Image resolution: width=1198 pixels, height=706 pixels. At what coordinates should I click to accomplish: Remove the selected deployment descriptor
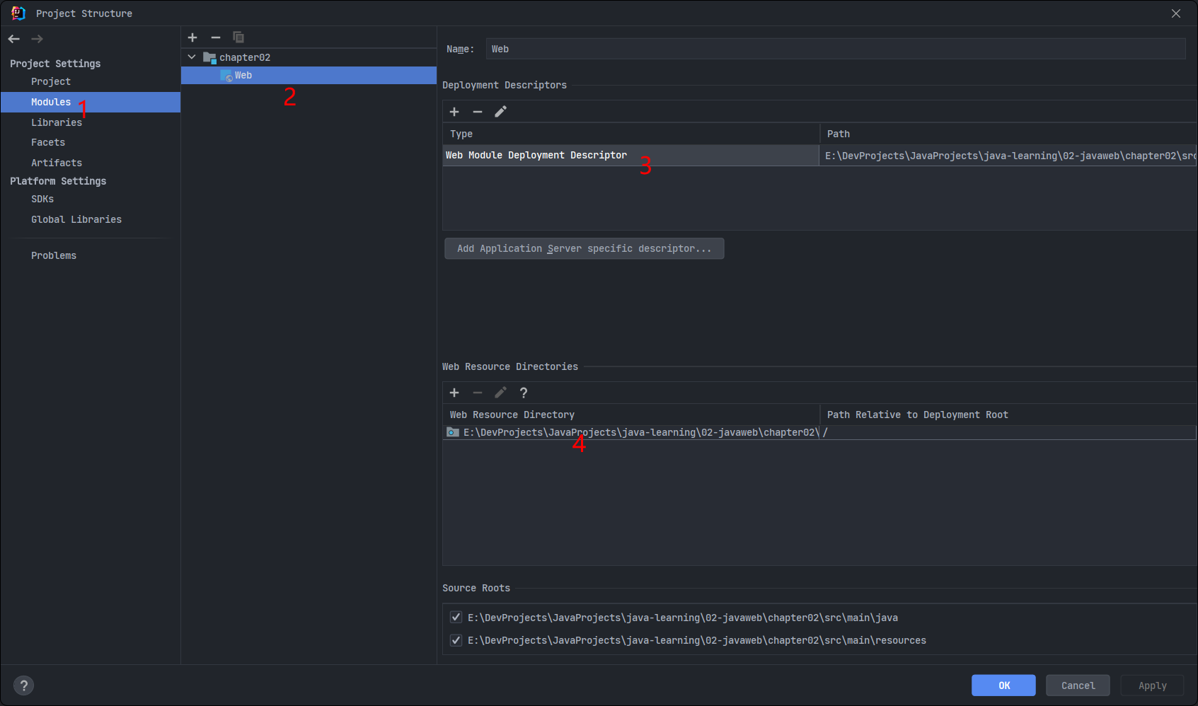click(478, 112)
